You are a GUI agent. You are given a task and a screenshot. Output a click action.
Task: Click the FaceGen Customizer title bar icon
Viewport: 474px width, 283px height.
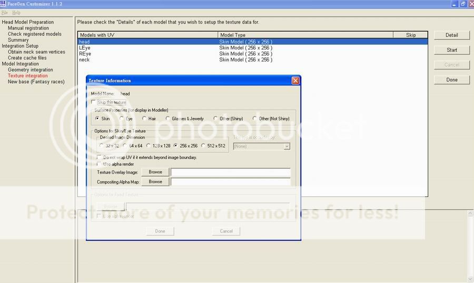pyautogui.click(x=3, y=4)
